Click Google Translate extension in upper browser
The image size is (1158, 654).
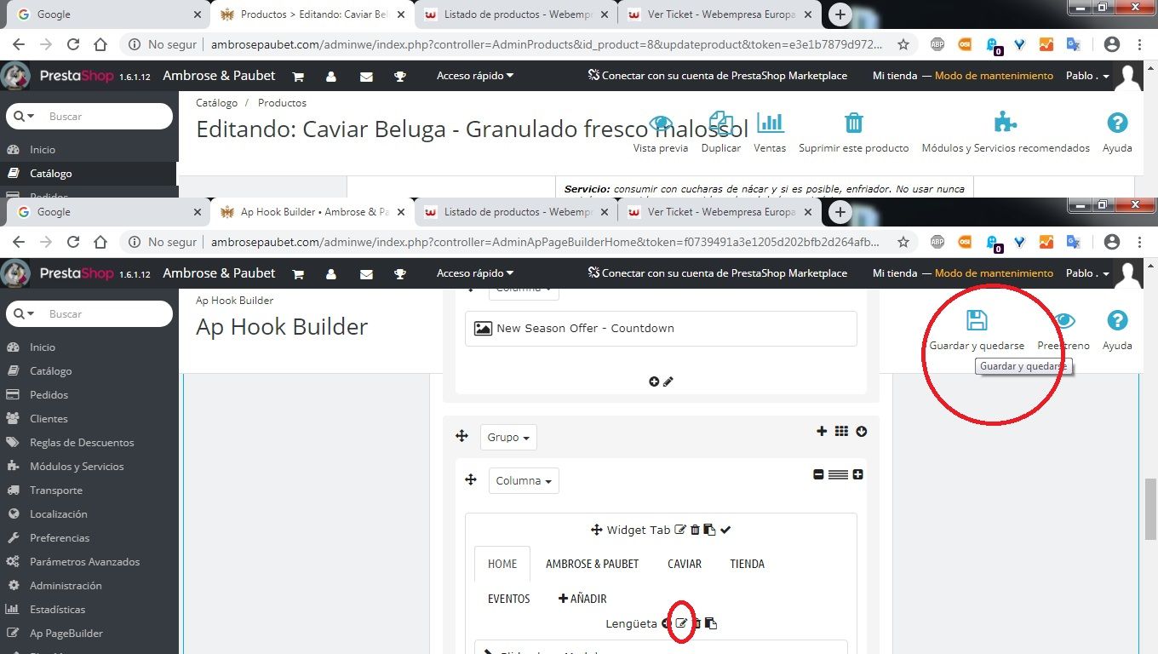point(1073,44)
